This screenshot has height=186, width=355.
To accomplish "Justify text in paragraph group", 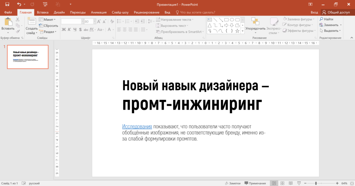I will pos(136,29).
